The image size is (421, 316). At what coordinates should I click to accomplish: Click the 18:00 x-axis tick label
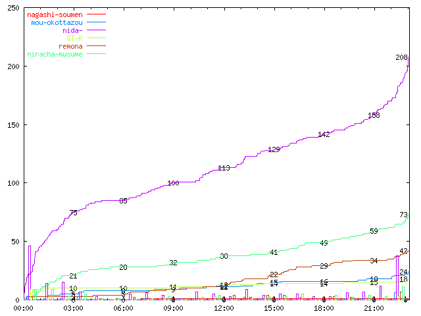pyautogui.click(x=324, y=307)
